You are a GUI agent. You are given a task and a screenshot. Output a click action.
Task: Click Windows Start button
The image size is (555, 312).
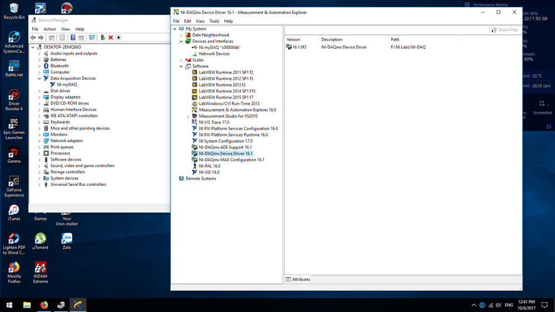[x=9, y=305]
